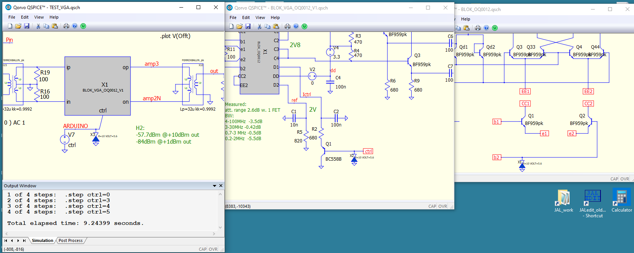Select the ARDUINO label in TEST_VGA schematic

(x=75, y=126)
